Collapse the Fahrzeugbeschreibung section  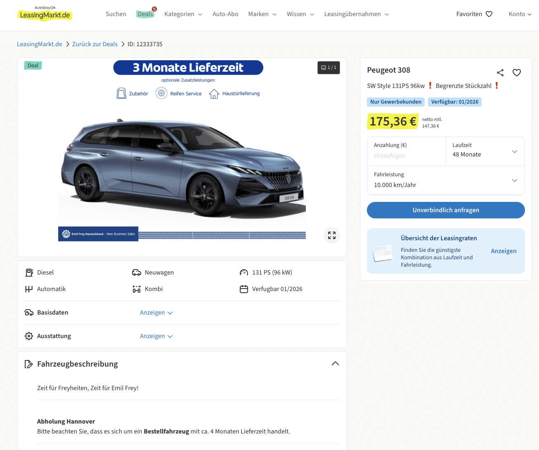335,364
